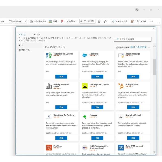Viewport: 162px width, 162px height.
Task: Select the HubSpot Sales logo
Action: (x=121, y=86)
